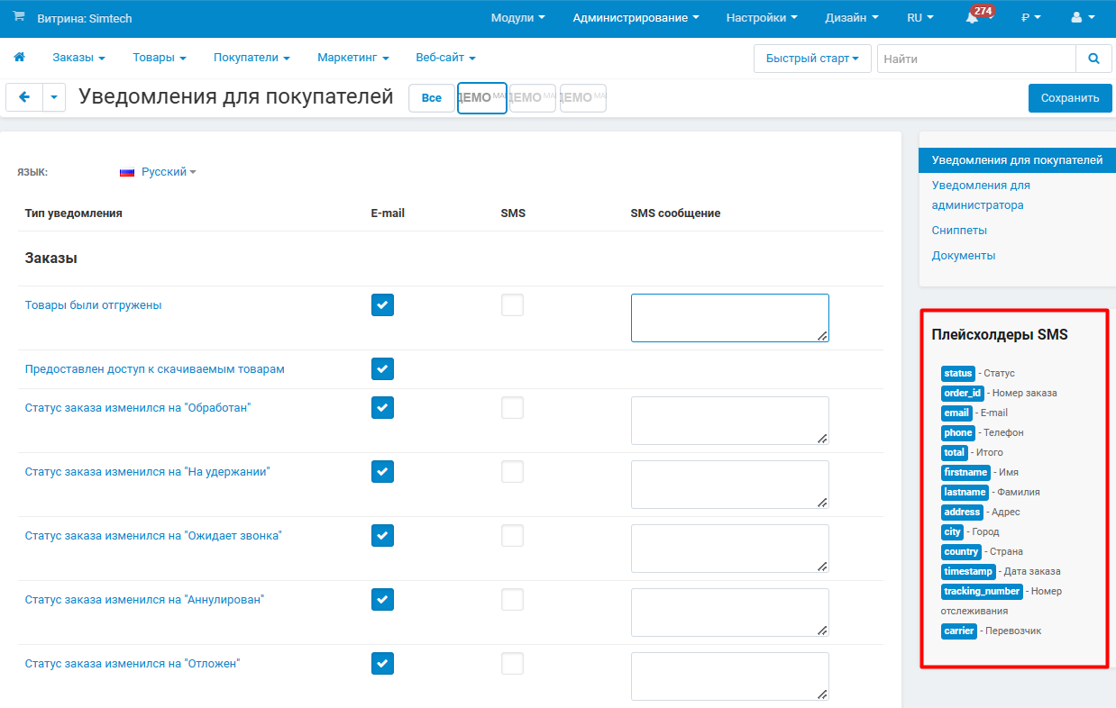This screenshot has width=1116, height=708.
Task: Open the Покупатели menu
Action: point(252,58)
